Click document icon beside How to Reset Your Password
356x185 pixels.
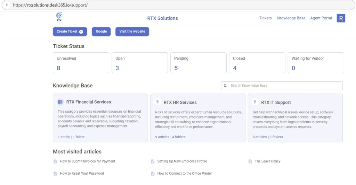[x=55, y=174]
